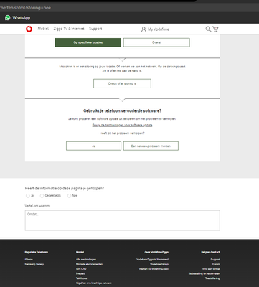Screen dimensions: 259x287
Task: Focus the 'Omdat...' feedback text area
Action: pyautogui.click(x=123, y=220)
